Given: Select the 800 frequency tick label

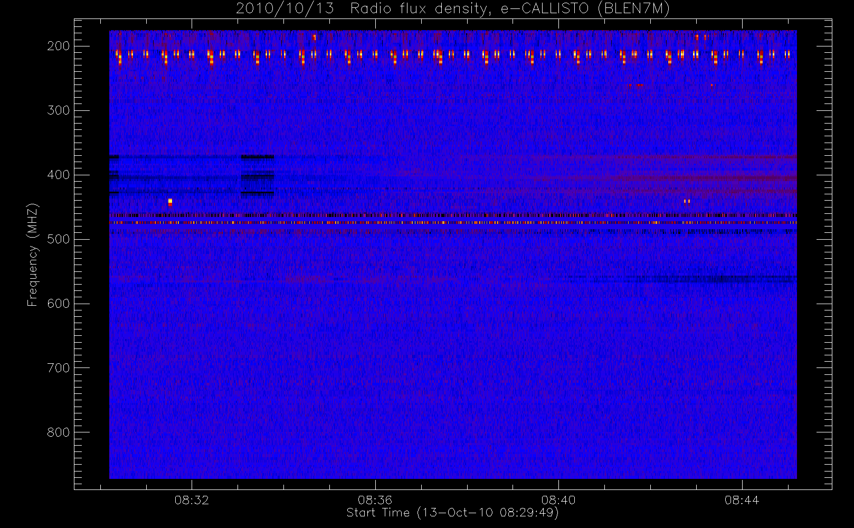Looking at the screenshot, I should (x=59, y=432).
